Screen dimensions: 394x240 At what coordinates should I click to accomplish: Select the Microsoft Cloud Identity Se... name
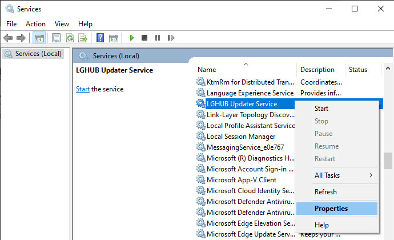[250, 191]
